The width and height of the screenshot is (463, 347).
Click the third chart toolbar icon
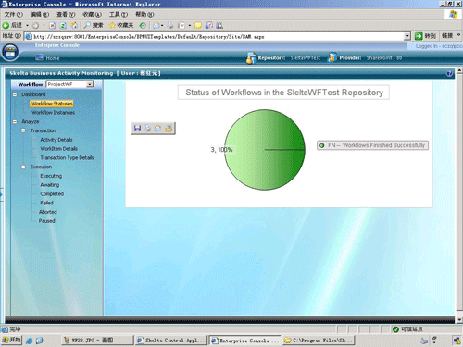coord(158,128)
